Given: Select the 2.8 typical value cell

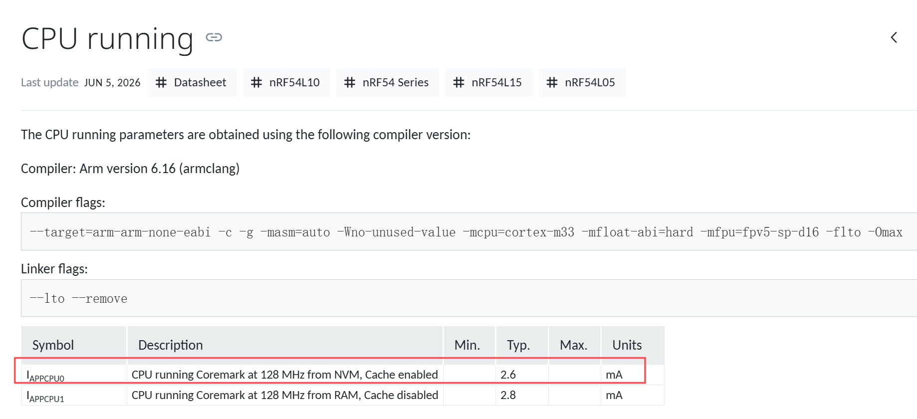Looking at the screenshot, I should point(522,396).
